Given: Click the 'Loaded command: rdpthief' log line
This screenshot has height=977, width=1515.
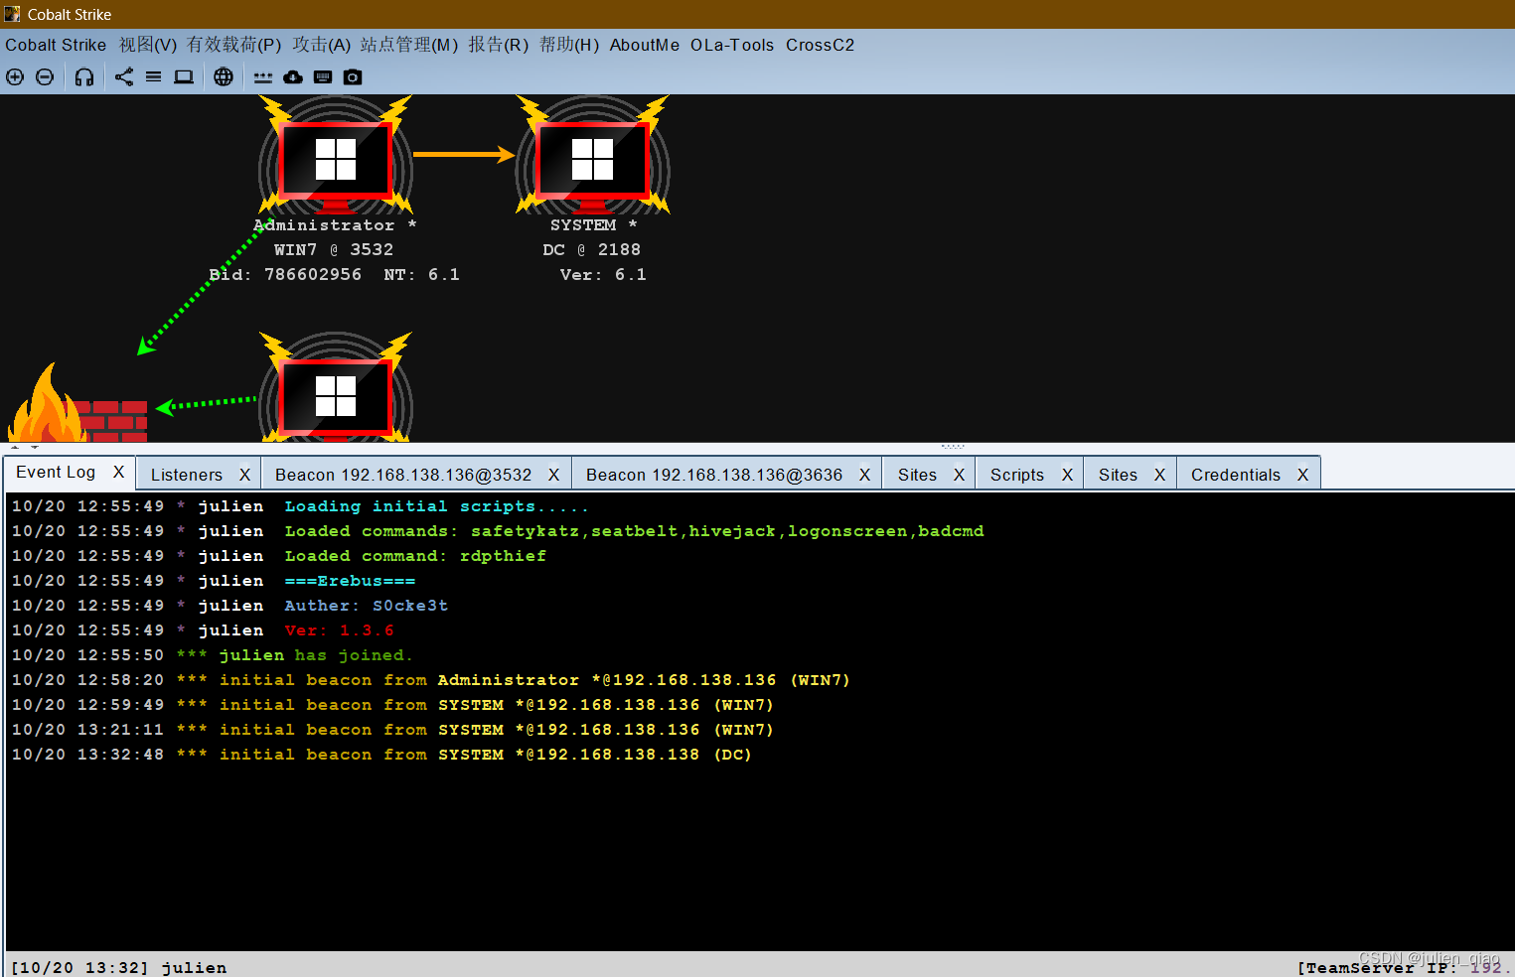Looking at the screenshot, I should (415, 556).
